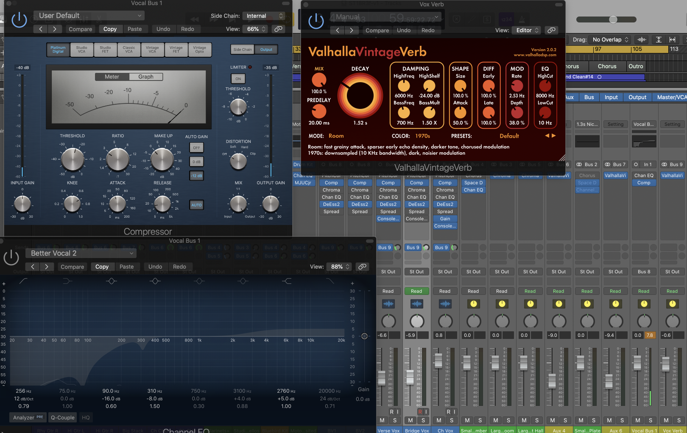The width and height of the screenshot is (687, 433).
Task: Open the Manual preset dropdown in Vox Verb
Action: pos(386,17)
